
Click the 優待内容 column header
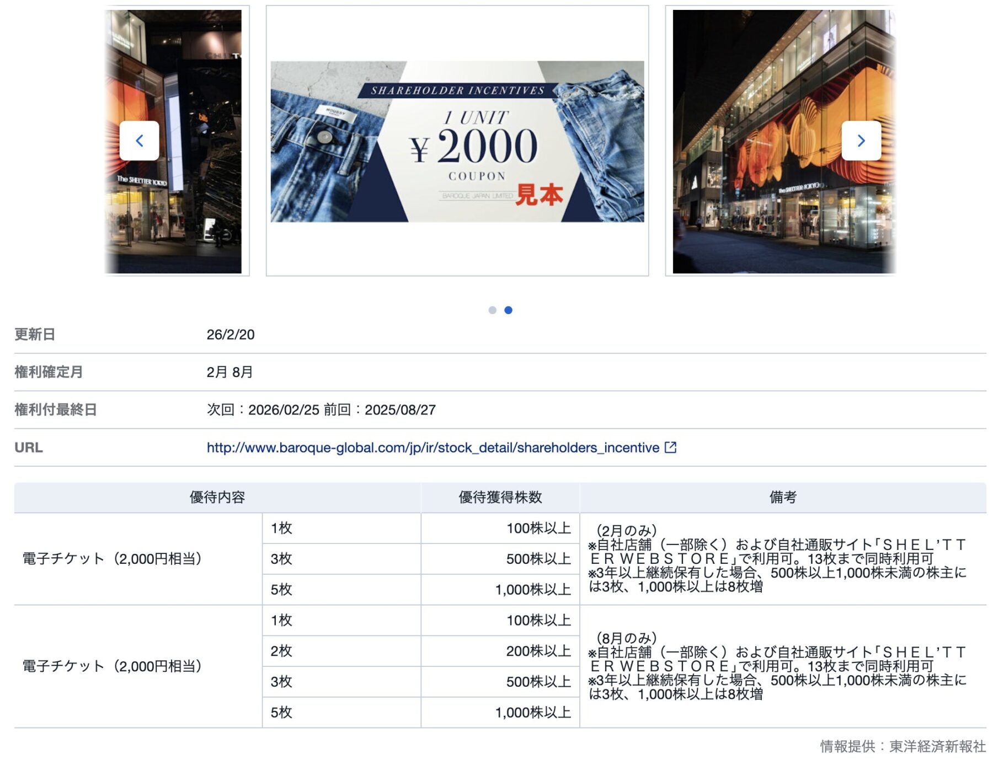[217, 497]
